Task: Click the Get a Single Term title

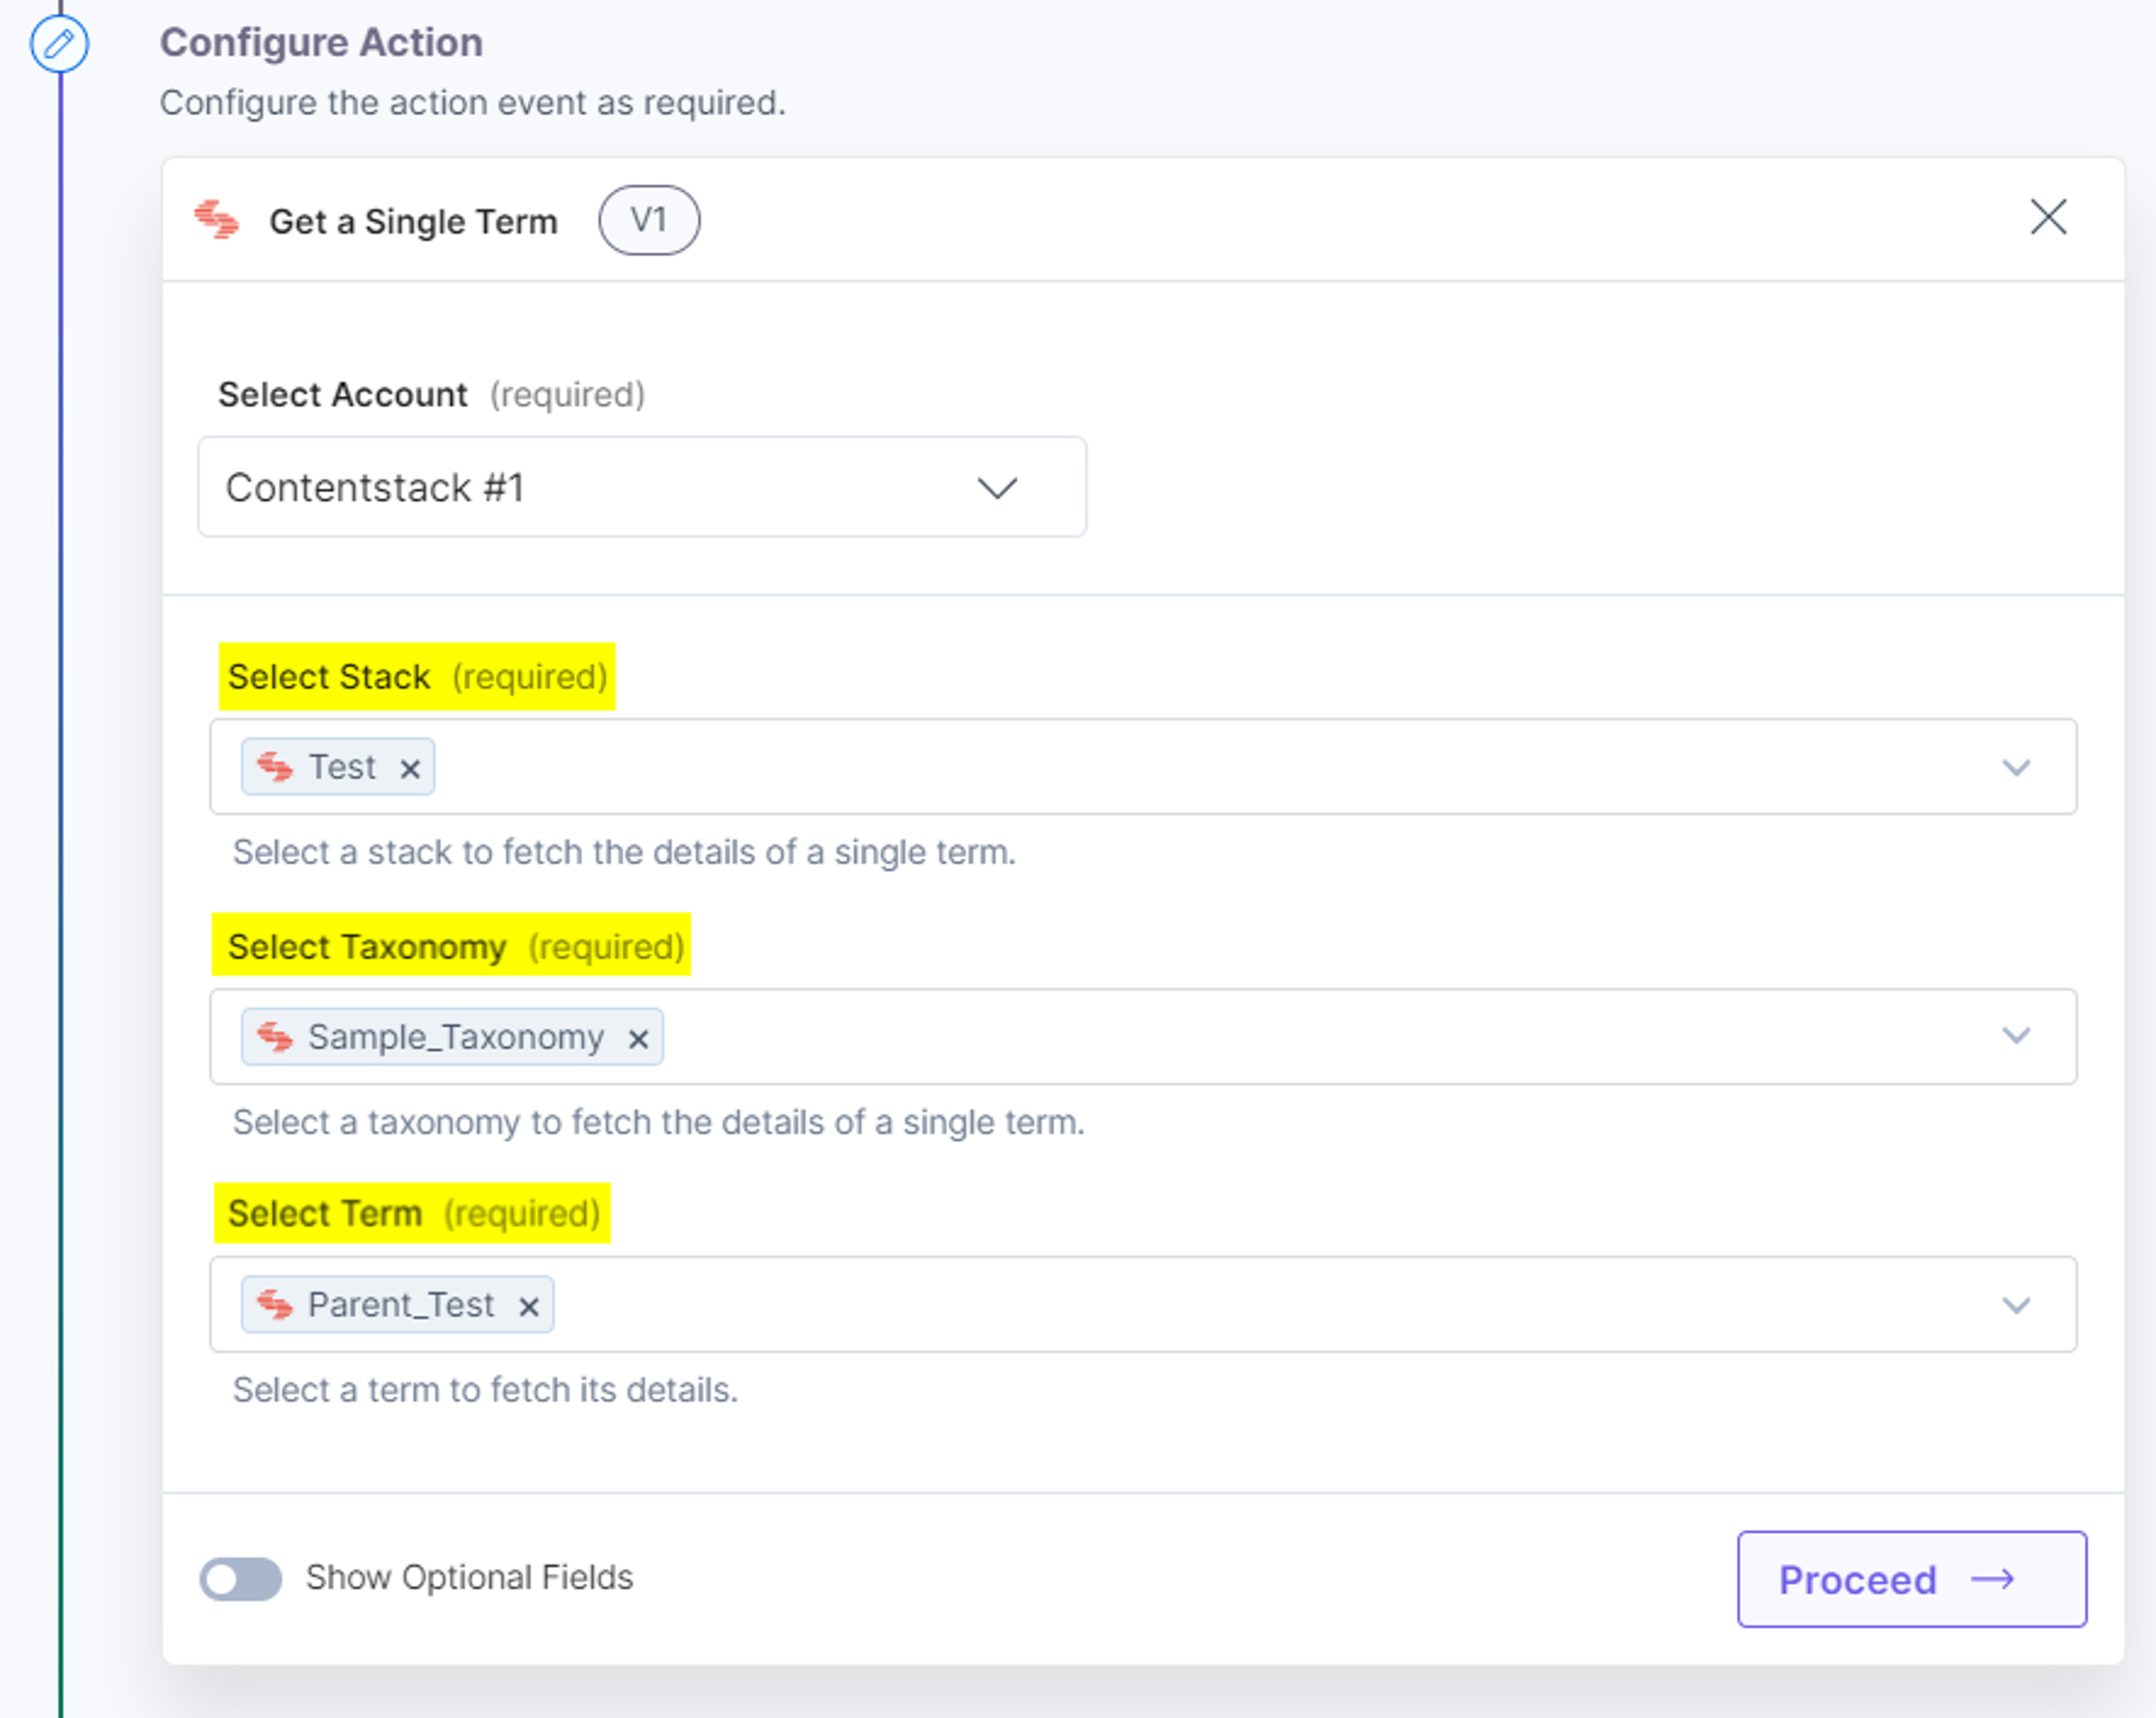Action: (414, 221)
